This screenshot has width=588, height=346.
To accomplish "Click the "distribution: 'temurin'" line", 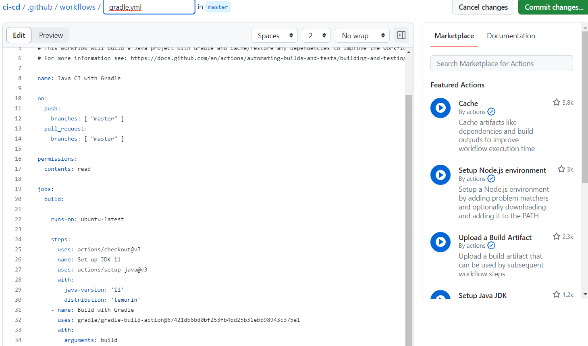I will (x=102, y=300).
